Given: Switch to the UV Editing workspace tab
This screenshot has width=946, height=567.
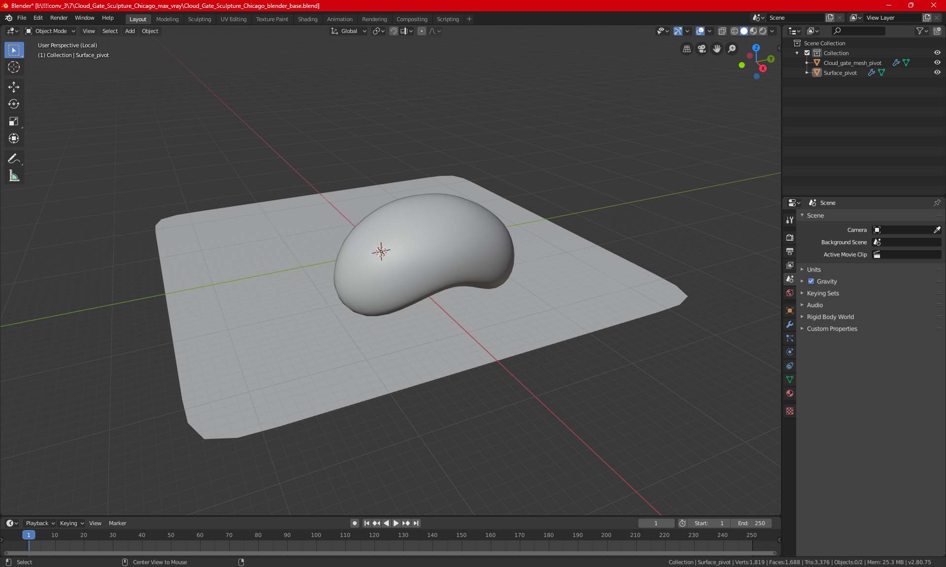Looking at the screenshot, I should pos(234,19).
